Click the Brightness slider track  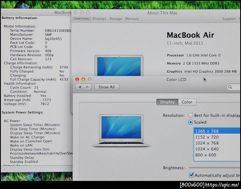[x=215, y=168]
